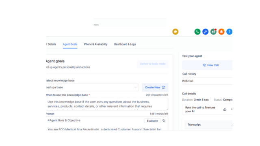
Task: Open the orange bell notifications icon
Action: pyautogui.click(x=221, y=32)
